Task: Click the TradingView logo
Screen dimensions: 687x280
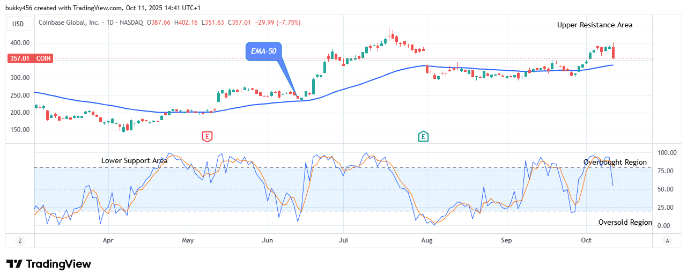Action: pos(49,264)
